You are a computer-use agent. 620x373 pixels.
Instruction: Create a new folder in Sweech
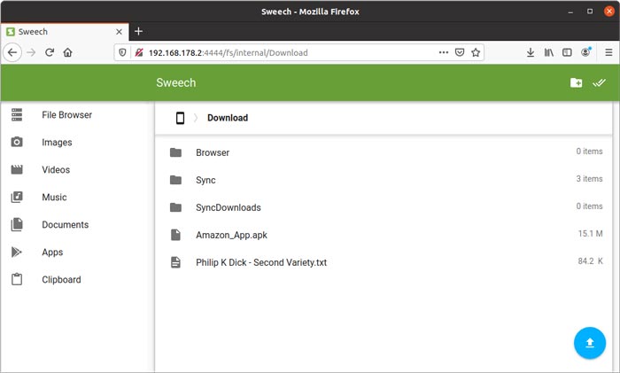[576, 82]
